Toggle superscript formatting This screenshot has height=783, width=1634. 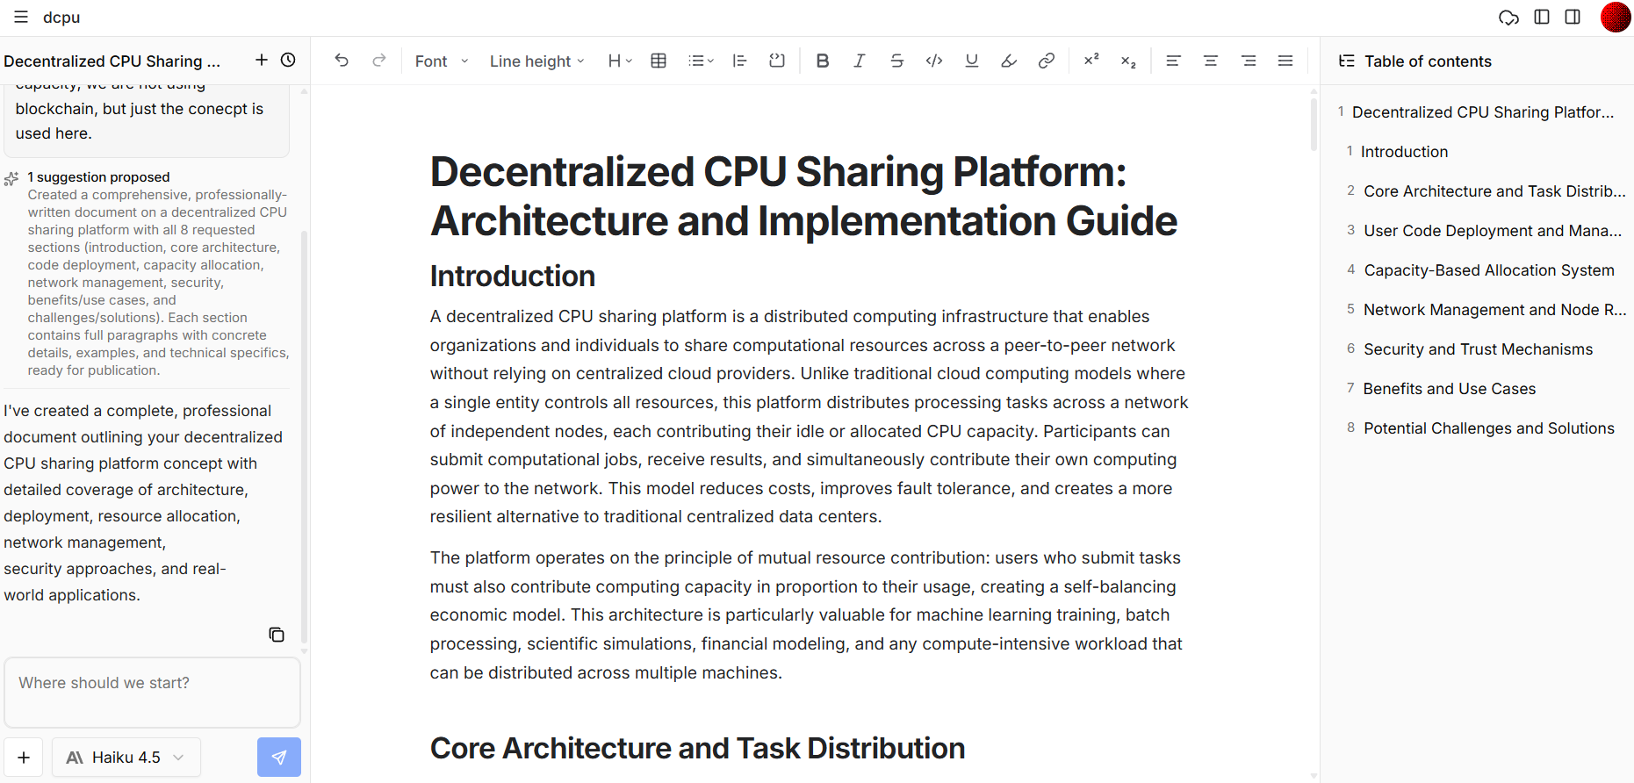point(1091,61)
